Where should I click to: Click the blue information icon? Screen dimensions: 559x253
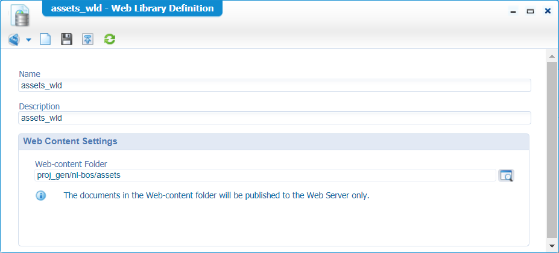(41, 195)
